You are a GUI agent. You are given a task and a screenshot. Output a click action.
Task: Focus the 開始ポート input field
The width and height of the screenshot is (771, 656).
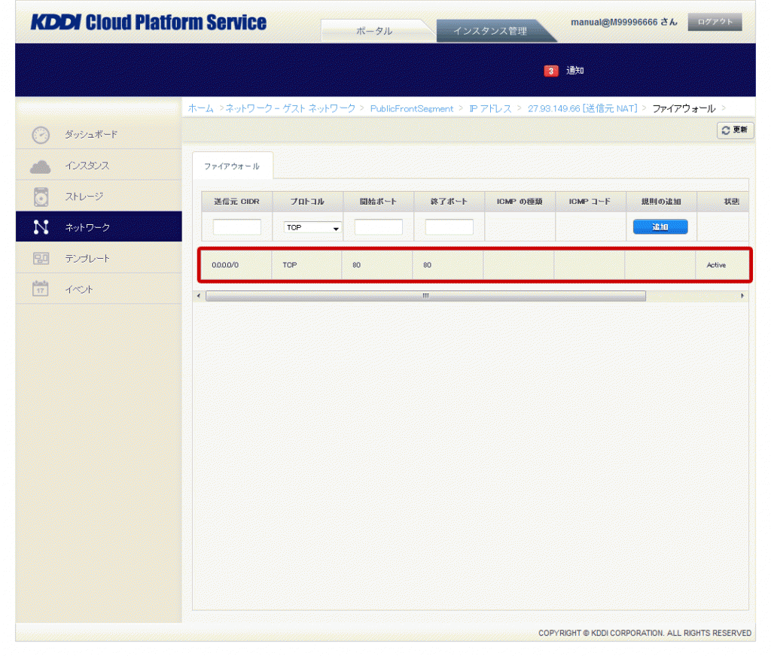pos(379,227)
